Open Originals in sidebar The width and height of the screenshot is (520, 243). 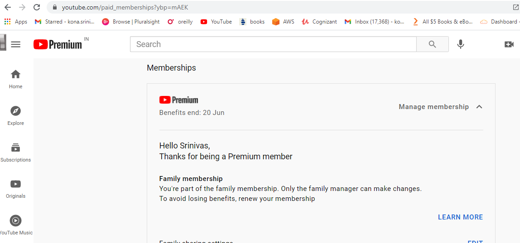click(16, 188)
